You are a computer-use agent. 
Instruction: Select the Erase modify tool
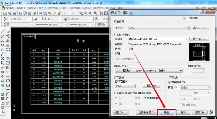click(8, 32)
